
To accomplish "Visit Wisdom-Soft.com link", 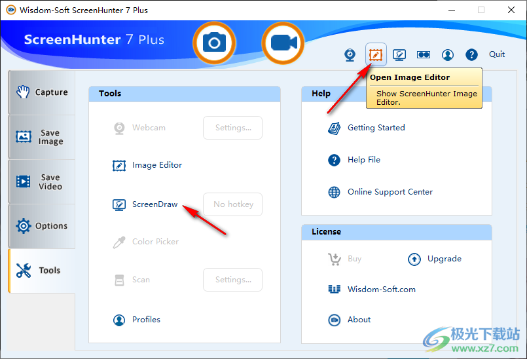I will (x=382, y=290).
